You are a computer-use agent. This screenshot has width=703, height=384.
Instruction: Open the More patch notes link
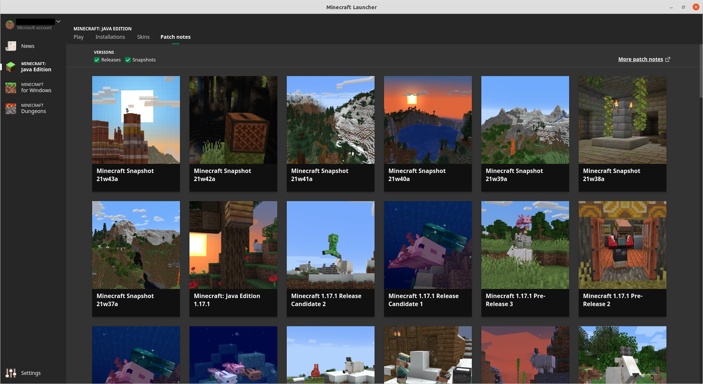pos(640,59)
